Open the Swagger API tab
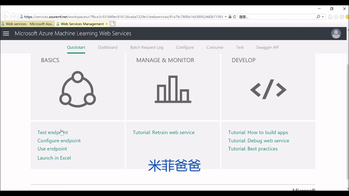The height and width of the screenshot is (196, 349). tap(267, 47)
